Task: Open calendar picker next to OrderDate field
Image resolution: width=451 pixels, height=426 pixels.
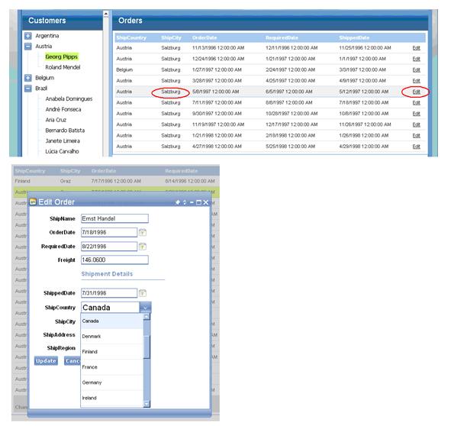Action: pos(143,232)
